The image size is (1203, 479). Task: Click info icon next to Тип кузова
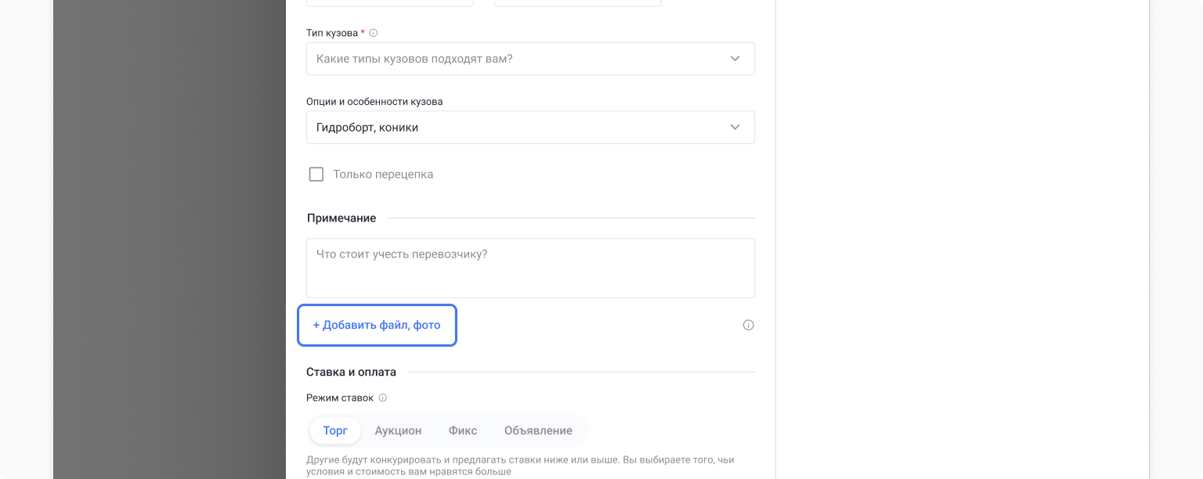pyautogui.click(x=374, y=33)
